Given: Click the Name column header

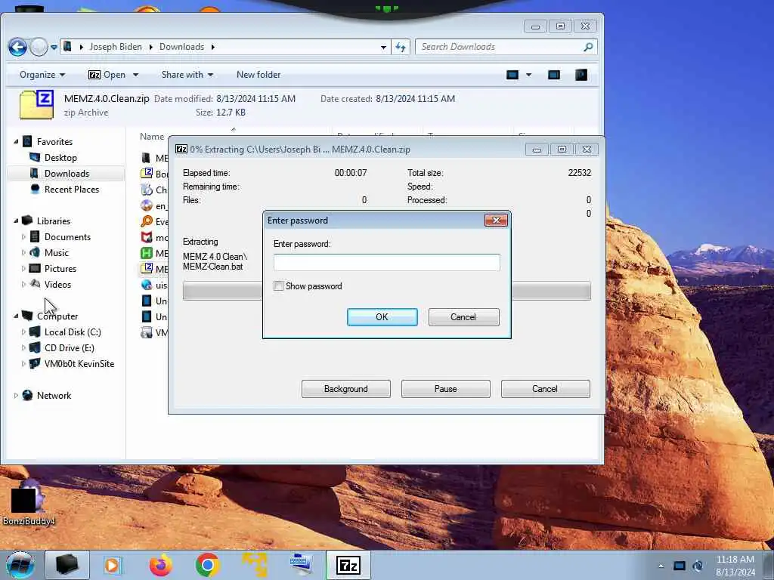Looking at the screenshot, I should 151,137.
